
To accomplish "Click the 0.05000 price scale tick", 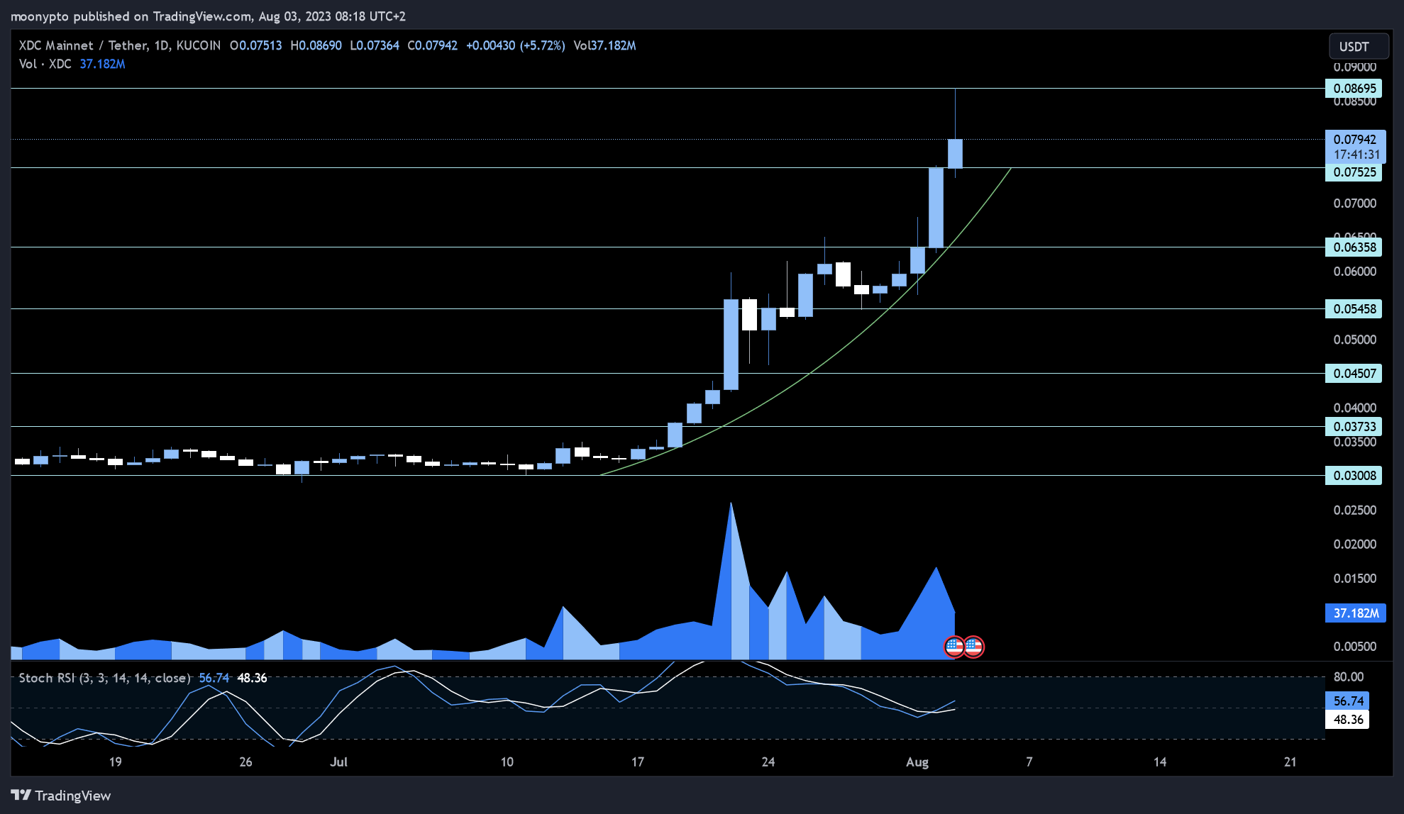I will [x=1354, y=340].
